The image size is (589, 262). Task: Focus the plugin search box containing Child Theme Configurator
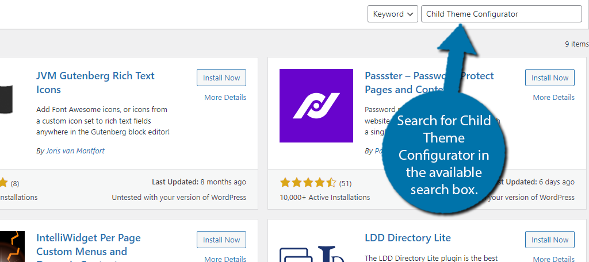pyautogui.click(x=502, y=14)
